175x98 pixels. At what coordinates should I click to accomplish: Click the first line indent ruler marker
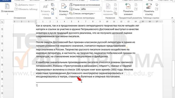[x=36, y=21]
